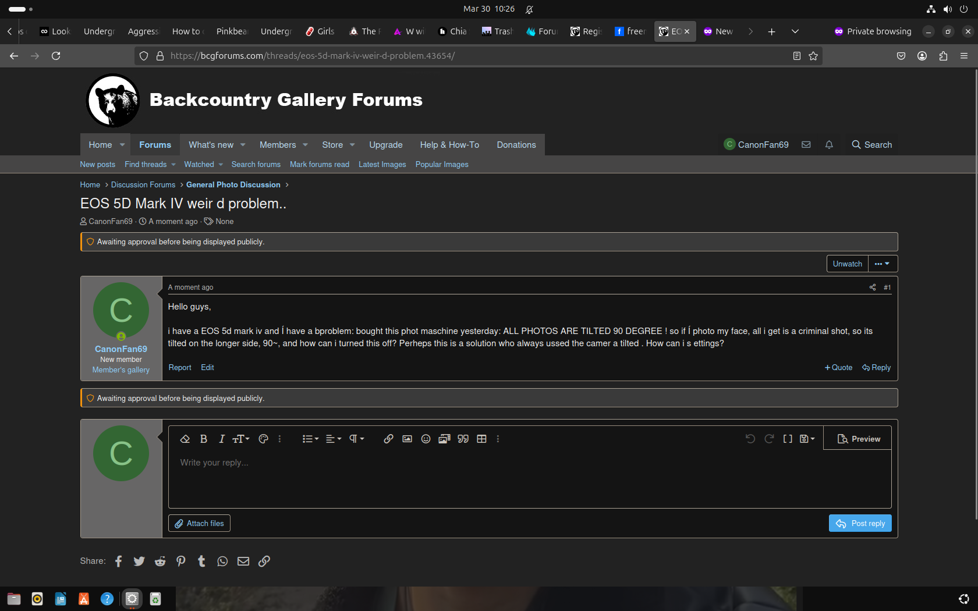Bookmark this page with star icon
The width and height of the screenshot is (978, 611).
pyautogui.click(x=813, y=56)
